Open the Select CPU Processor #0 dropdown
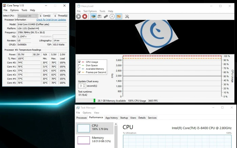 tap(27, 16)
